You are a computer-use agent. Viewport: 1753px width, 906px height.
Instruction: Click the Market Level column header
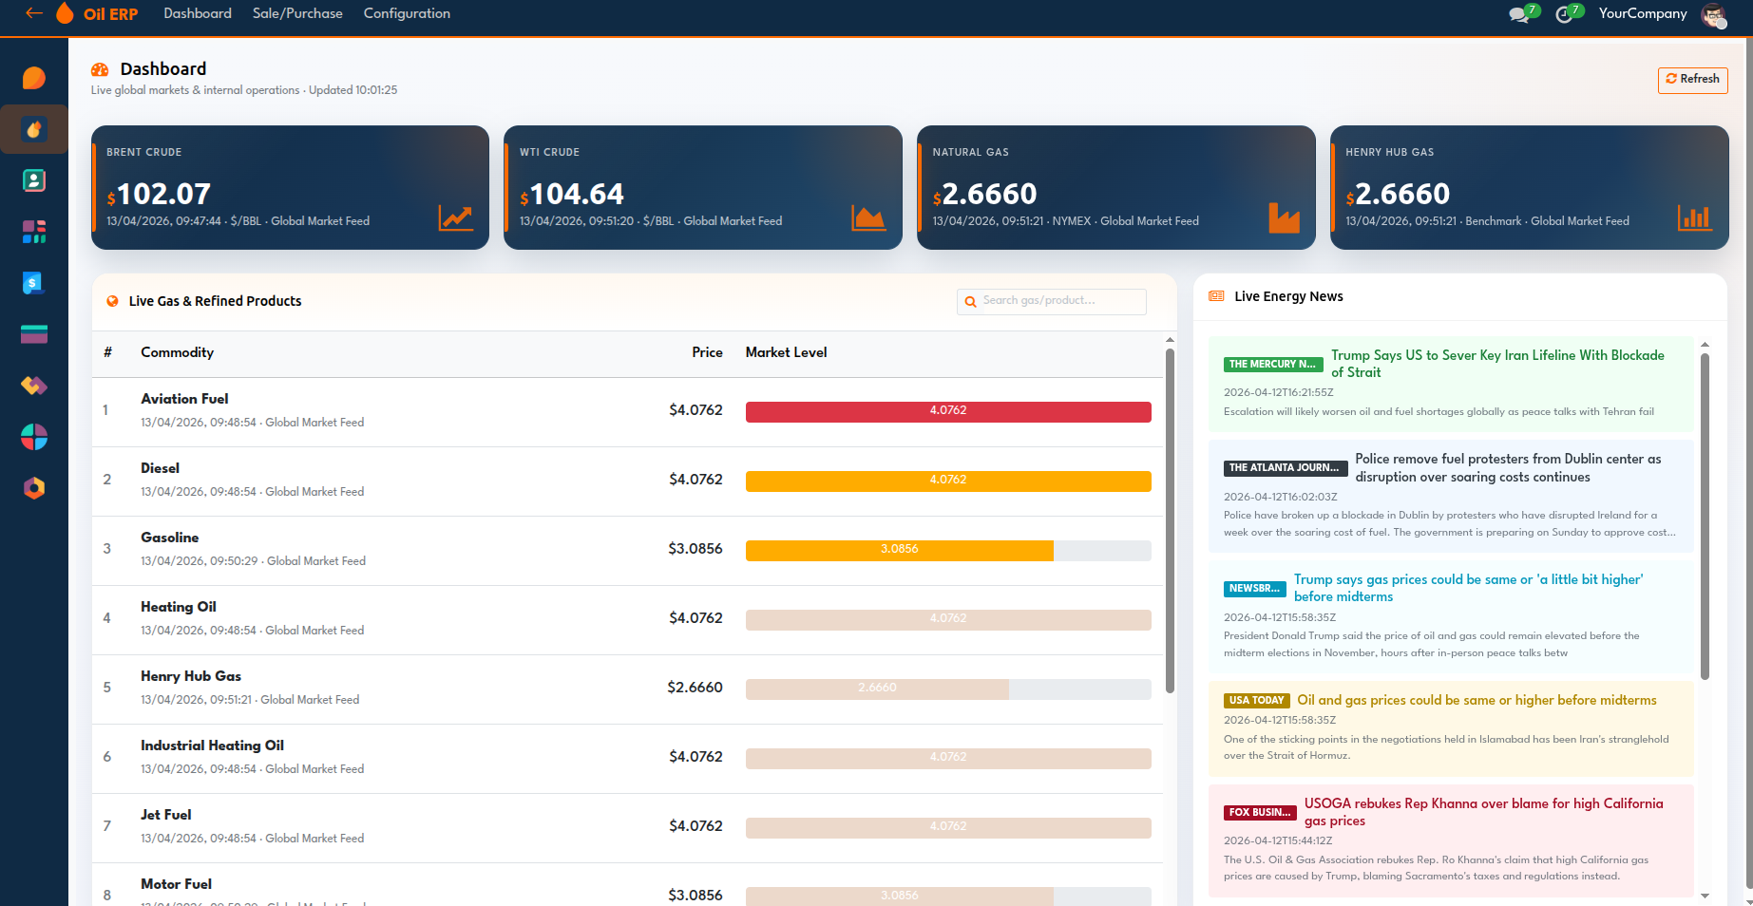pos(786,352)
